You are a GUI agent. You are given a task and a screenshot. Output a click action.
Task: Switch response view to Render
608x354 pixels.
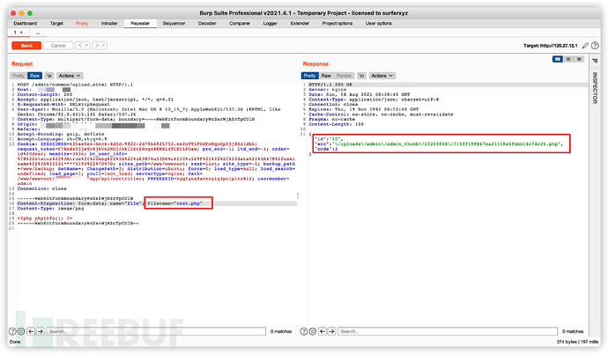click(x=344, y=76)
